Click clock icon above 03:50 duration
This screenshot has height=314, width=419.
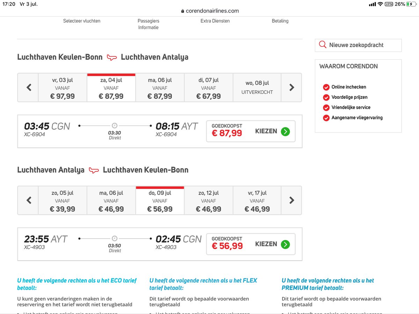pyautogui.click(x=115, y=238)
